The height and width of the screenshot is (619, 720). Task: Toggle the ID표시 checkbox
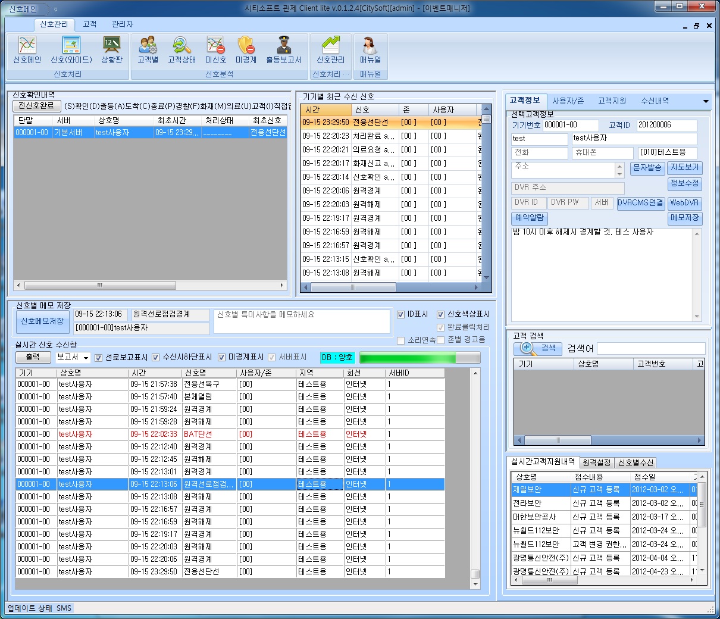tap(401, 314)
